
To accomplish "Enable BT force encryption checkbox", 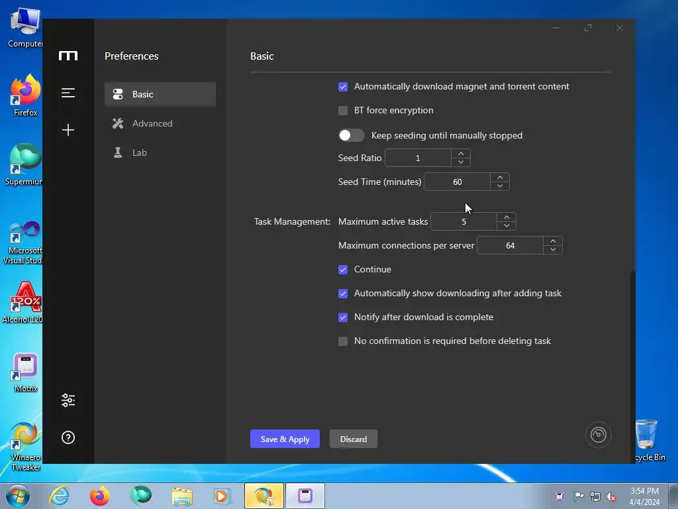I will pyautogui.click(x=343, y=111).
